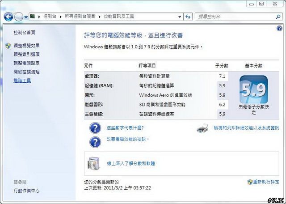Open help with the blue question icon
Viewport: 286px width, 204px height.
(279, 28)
